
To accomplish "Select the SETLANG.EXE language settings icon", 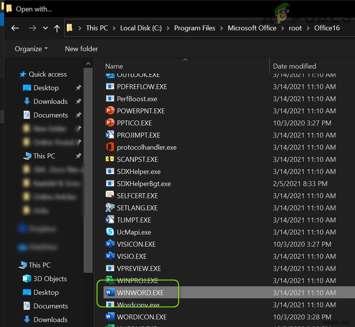I will click(x=109, y=208).
